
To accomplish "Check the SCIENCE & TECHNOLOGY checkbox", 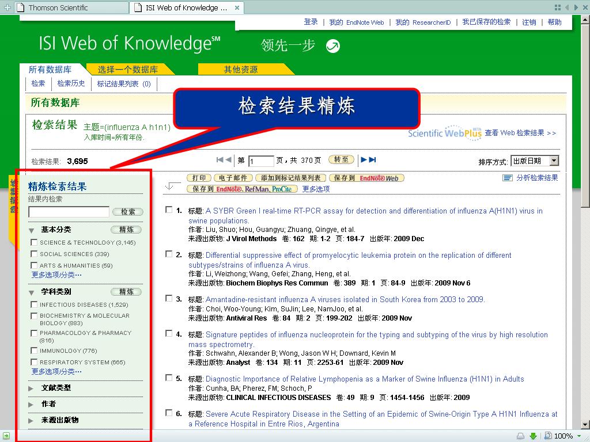I will [x=34, y=242].
